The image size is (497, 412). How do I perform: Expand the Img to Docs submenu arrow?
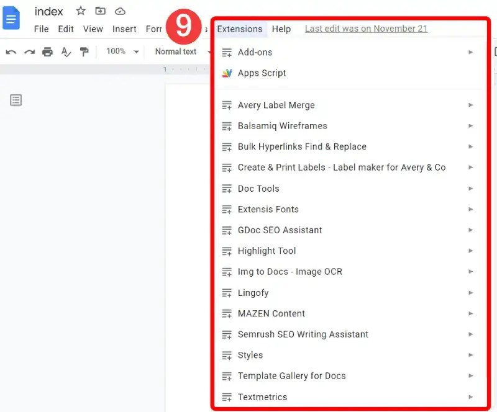(x=471, y=271)
